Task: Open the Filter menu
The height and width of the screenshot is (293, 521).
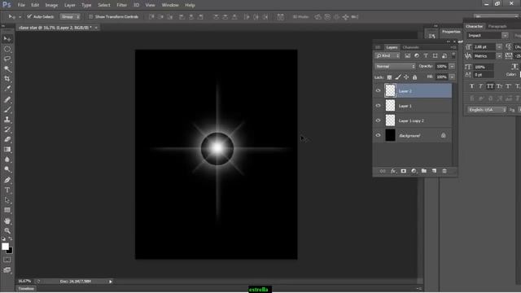Action: click(121, 5)
